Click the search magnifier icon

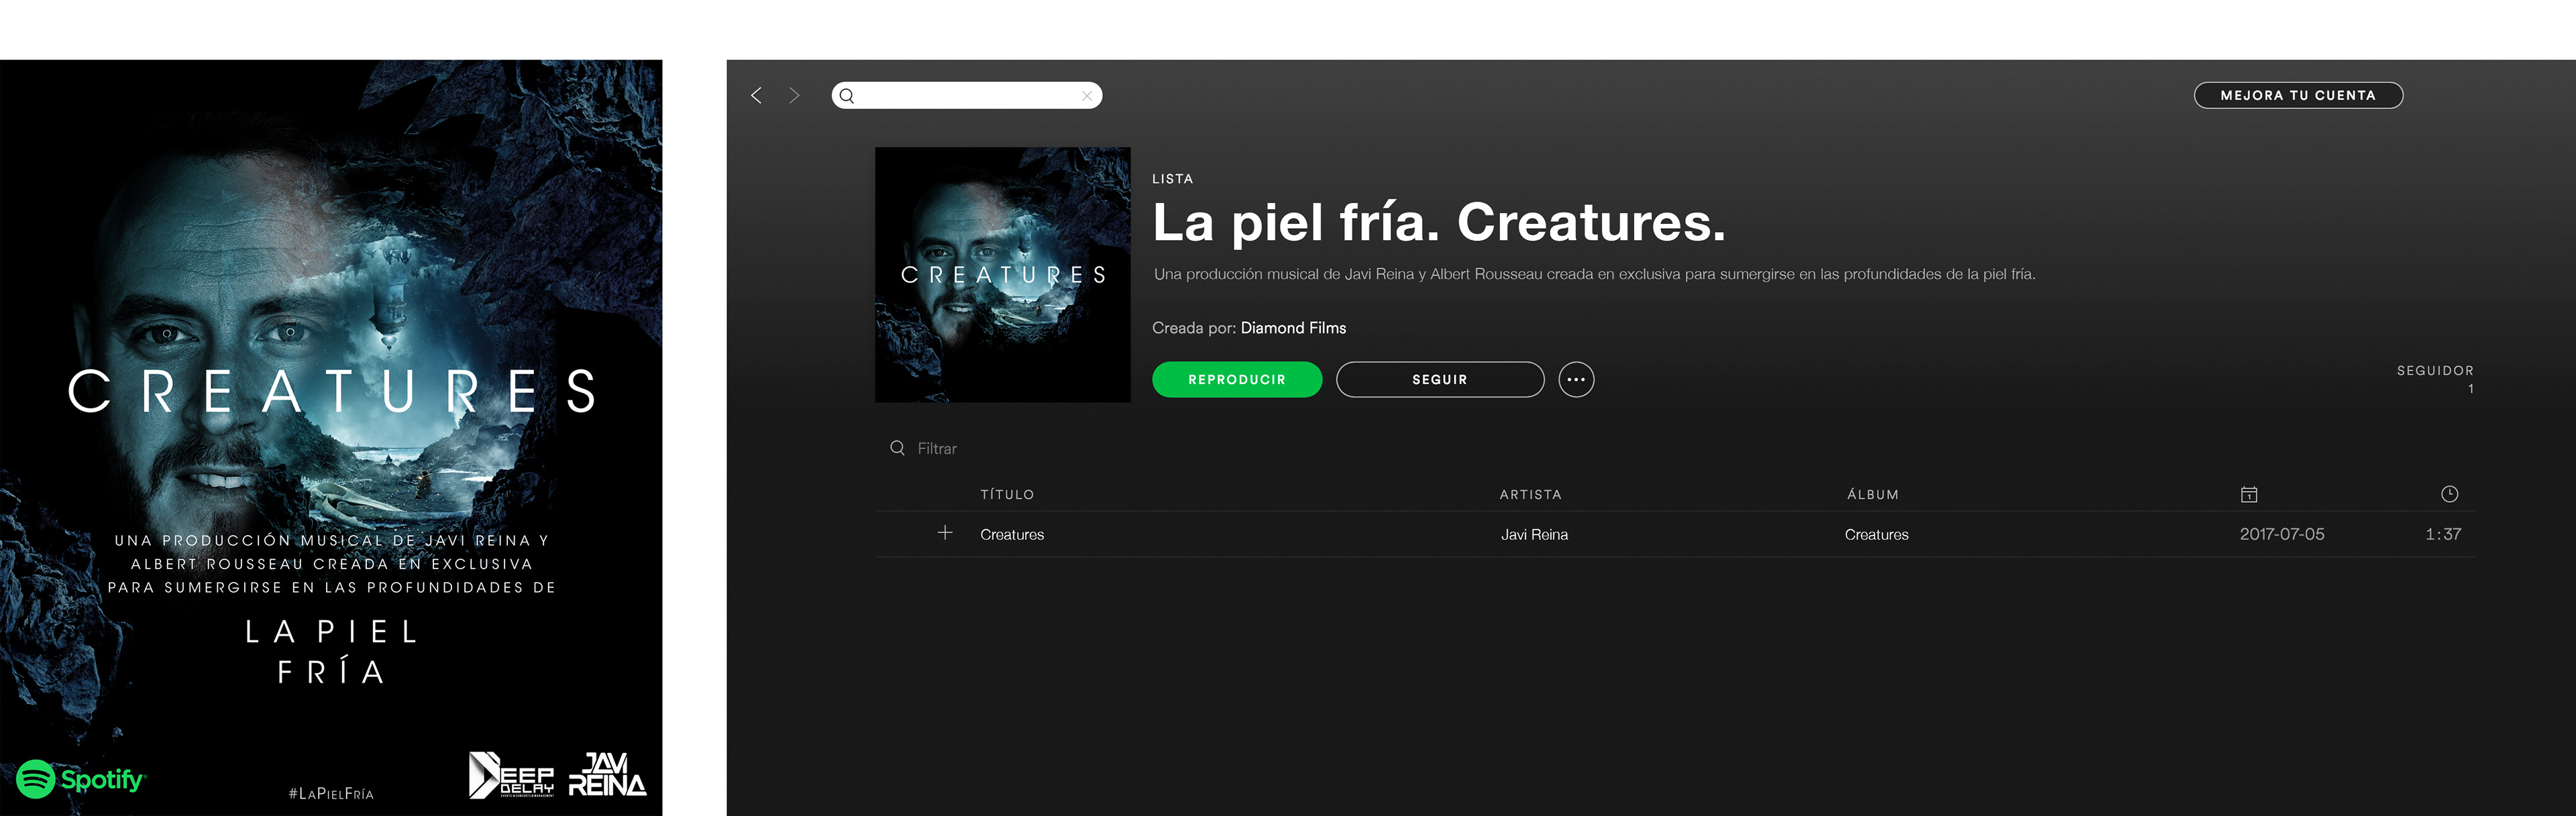coord(847,96)
